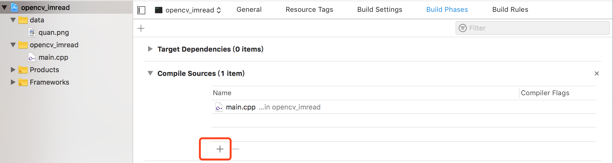Expand Target Dependencies section
613x163 pixels.
(x=150, y=49)
